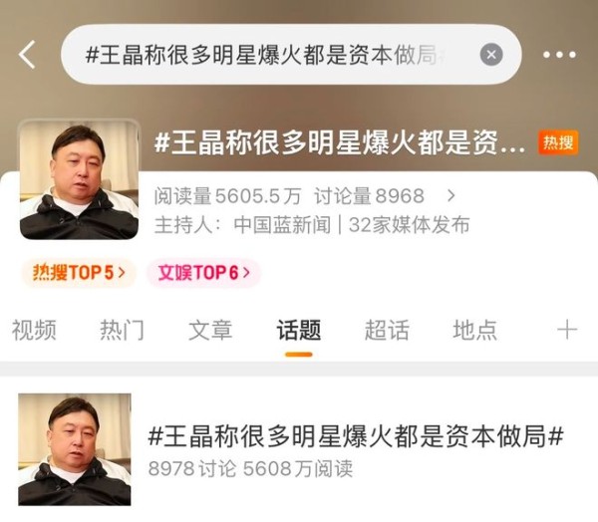The width and height of the screenshot is (598, 522).
Task: Clear the search box with X icon
Action: click(x=490, y=55)
